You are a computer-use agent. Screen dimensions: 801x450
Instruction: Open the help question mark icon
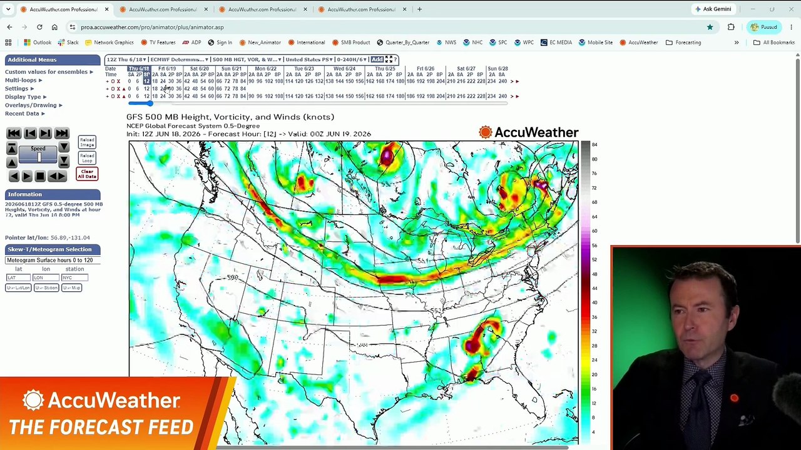(x=395, y=59)
